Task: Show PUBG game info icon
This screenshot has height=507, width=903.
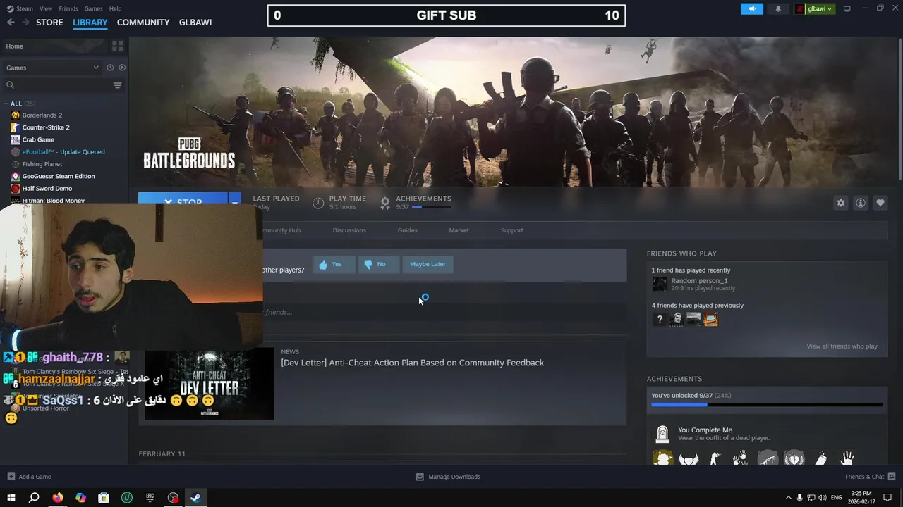Action: [860, 203]
